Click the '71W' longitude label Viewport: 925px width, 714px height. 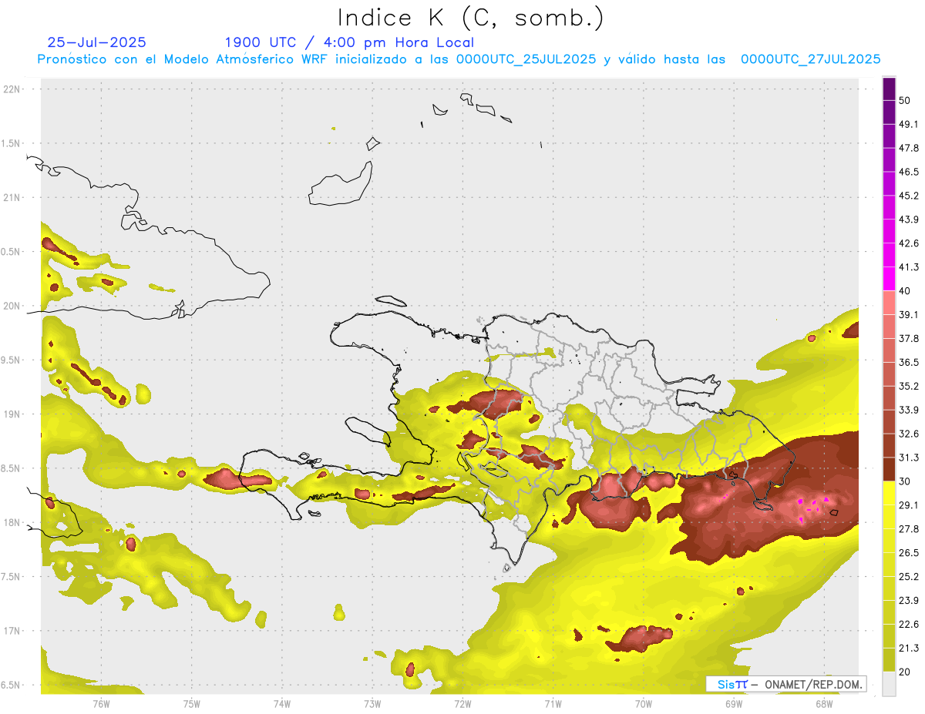click(553, 704)
